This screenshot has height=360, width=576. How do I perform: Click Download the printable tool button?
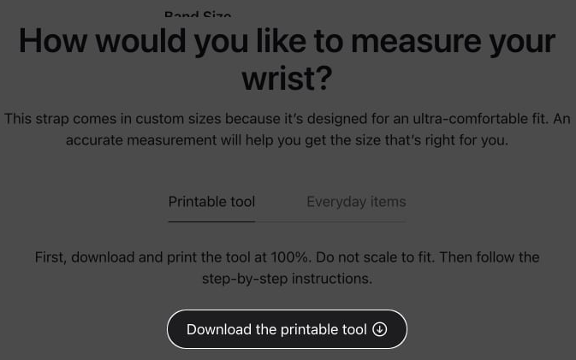coord(287,329)
